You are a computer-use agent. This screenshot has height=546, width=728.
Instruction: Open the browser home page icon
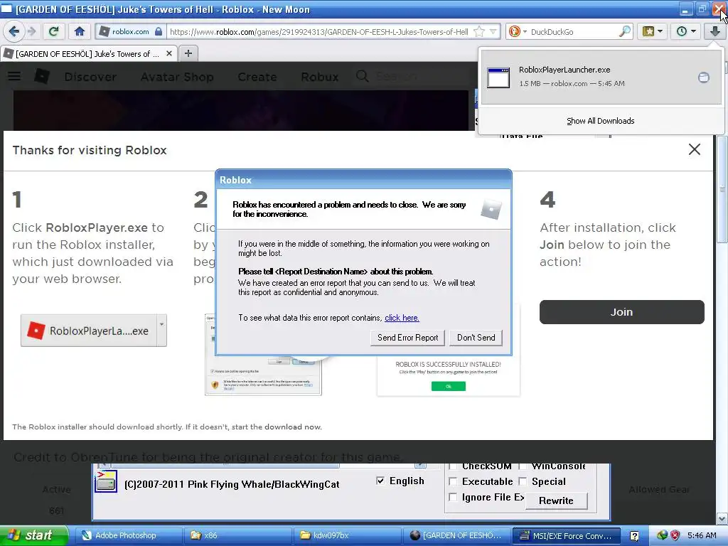80,31
